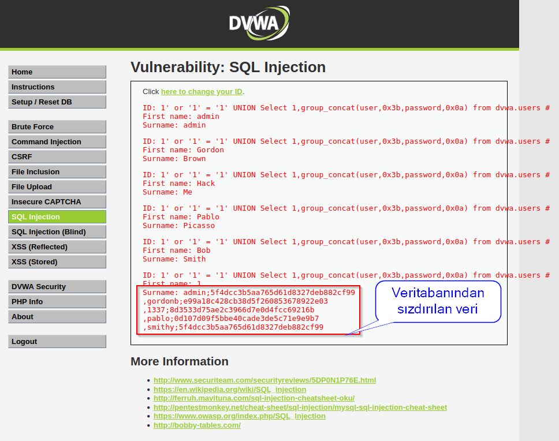The width and height of the screenshot is (559, 441).
Task: Click the leaked 'gordonb;e99a18c428…' hash line
Action: point(235,301)
